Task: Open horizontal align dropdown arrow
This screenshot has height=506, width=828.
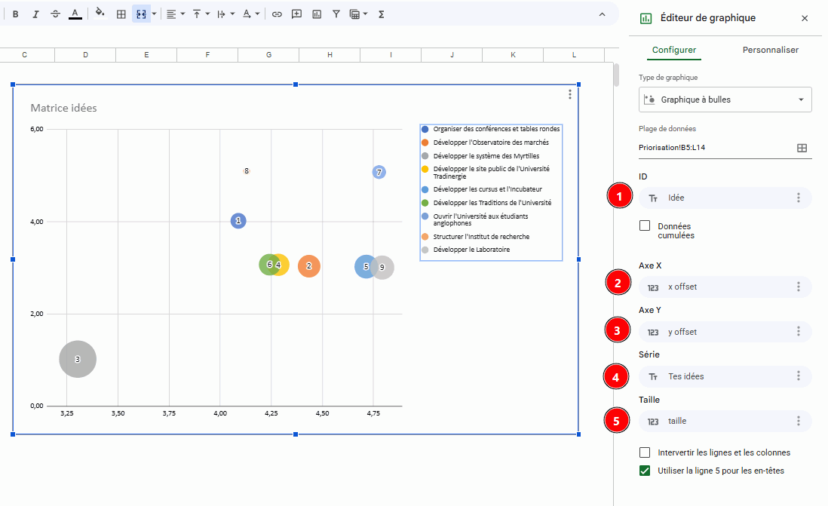Action: coord(182,14)
